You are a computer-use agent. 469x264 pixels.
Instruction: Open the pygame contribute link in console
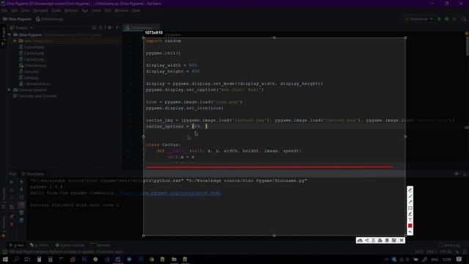tap(170, 193)
